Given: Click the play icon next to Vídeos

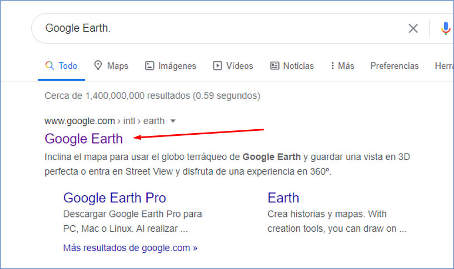Looking at the screenshot, I should [217, 66].
